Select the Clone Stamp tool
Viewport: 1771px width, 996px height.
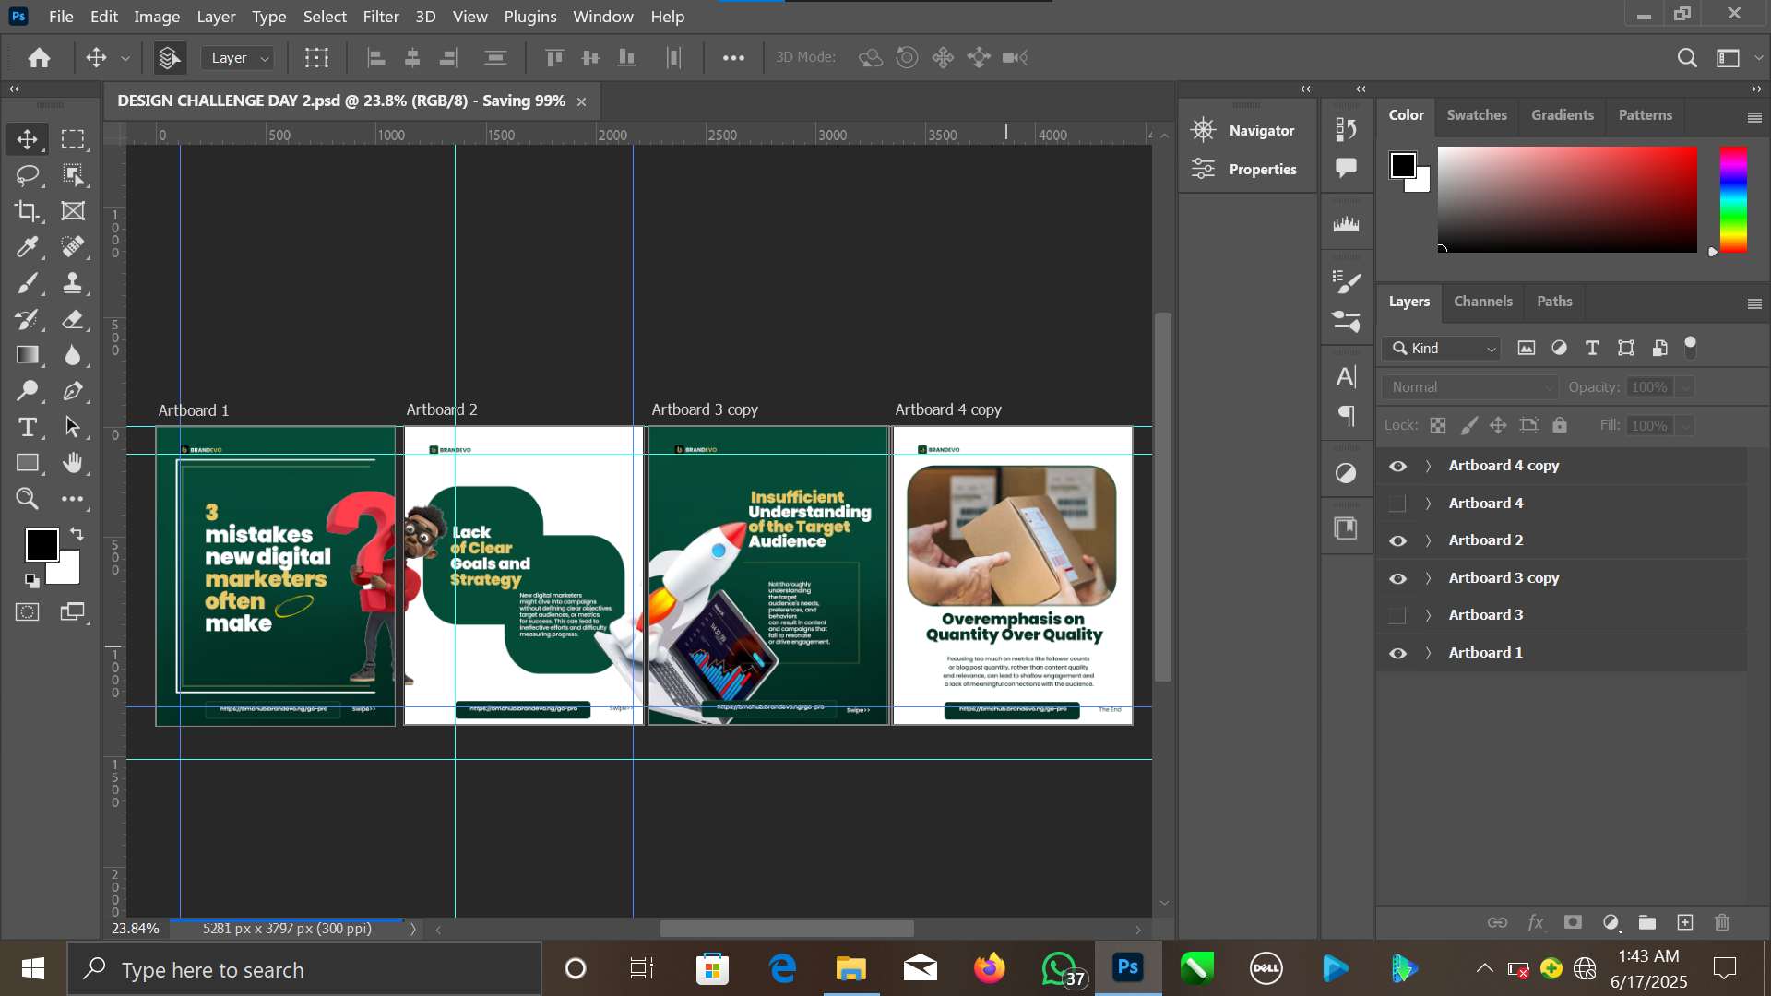[73, 283]
